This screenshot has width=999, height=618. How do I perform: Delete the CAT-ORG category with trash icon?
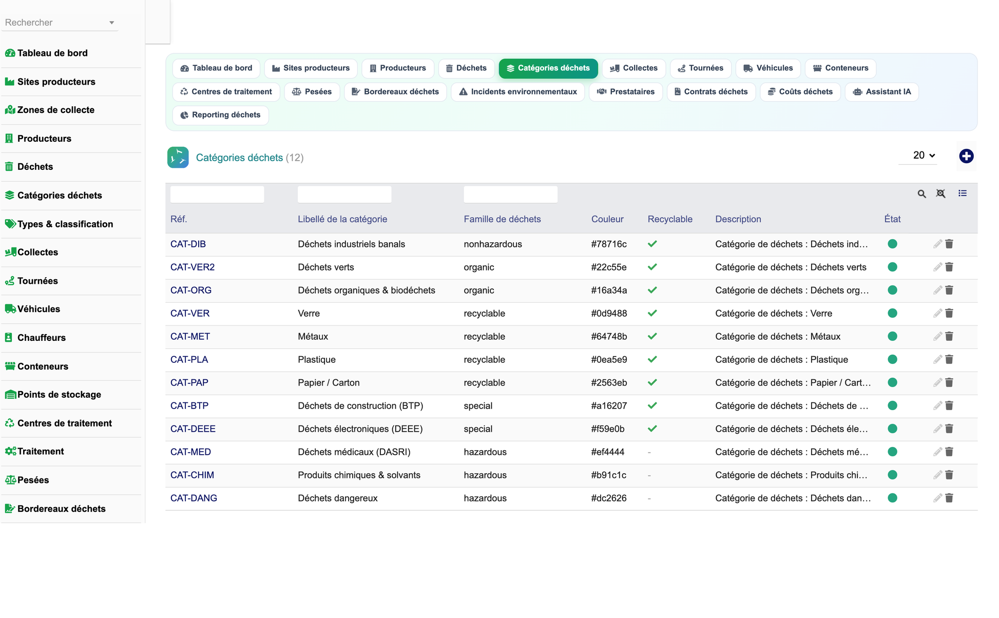coord(949,290)
